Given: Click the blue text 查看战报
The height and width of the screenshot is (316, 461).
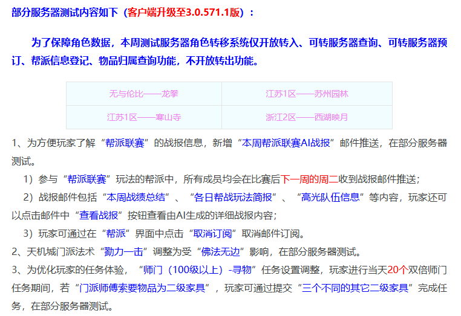Looking at the screenshot, I should (99, 216).
